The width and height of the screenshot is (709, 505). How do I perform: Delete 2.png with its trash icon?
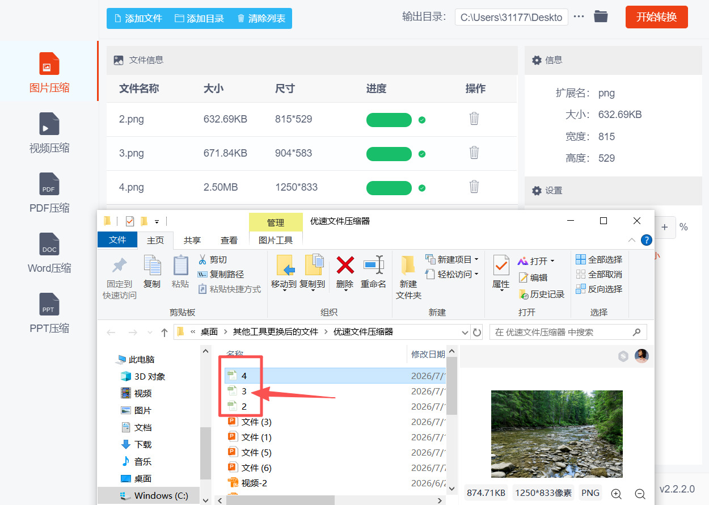pyautogui.click(x=474, y=119)
